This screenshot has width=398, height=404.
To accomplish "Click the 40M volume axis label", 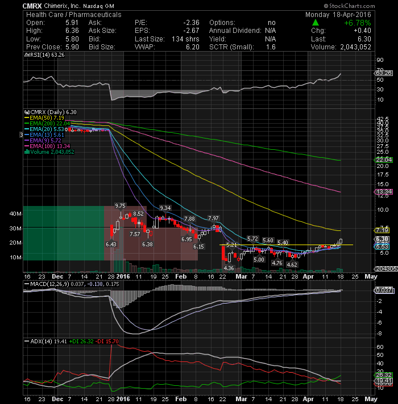I will [15, 213].
